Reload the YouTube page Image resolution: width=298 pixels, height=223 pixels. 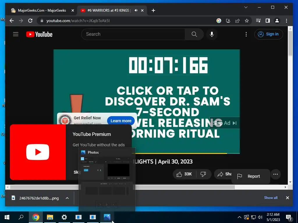click(30, 21)
